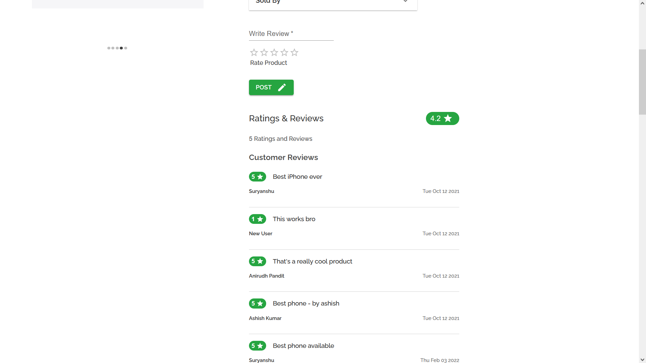
Task: Click the 5 star badge on Best iPhone ever
Action: pos(257,177)
